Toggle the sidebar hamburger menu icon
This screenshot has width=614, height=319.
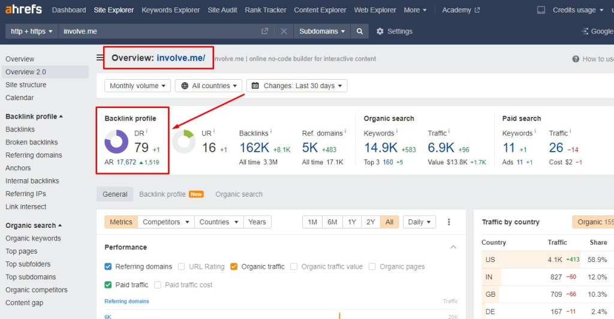pyautogui.click(x=100, y=58)
